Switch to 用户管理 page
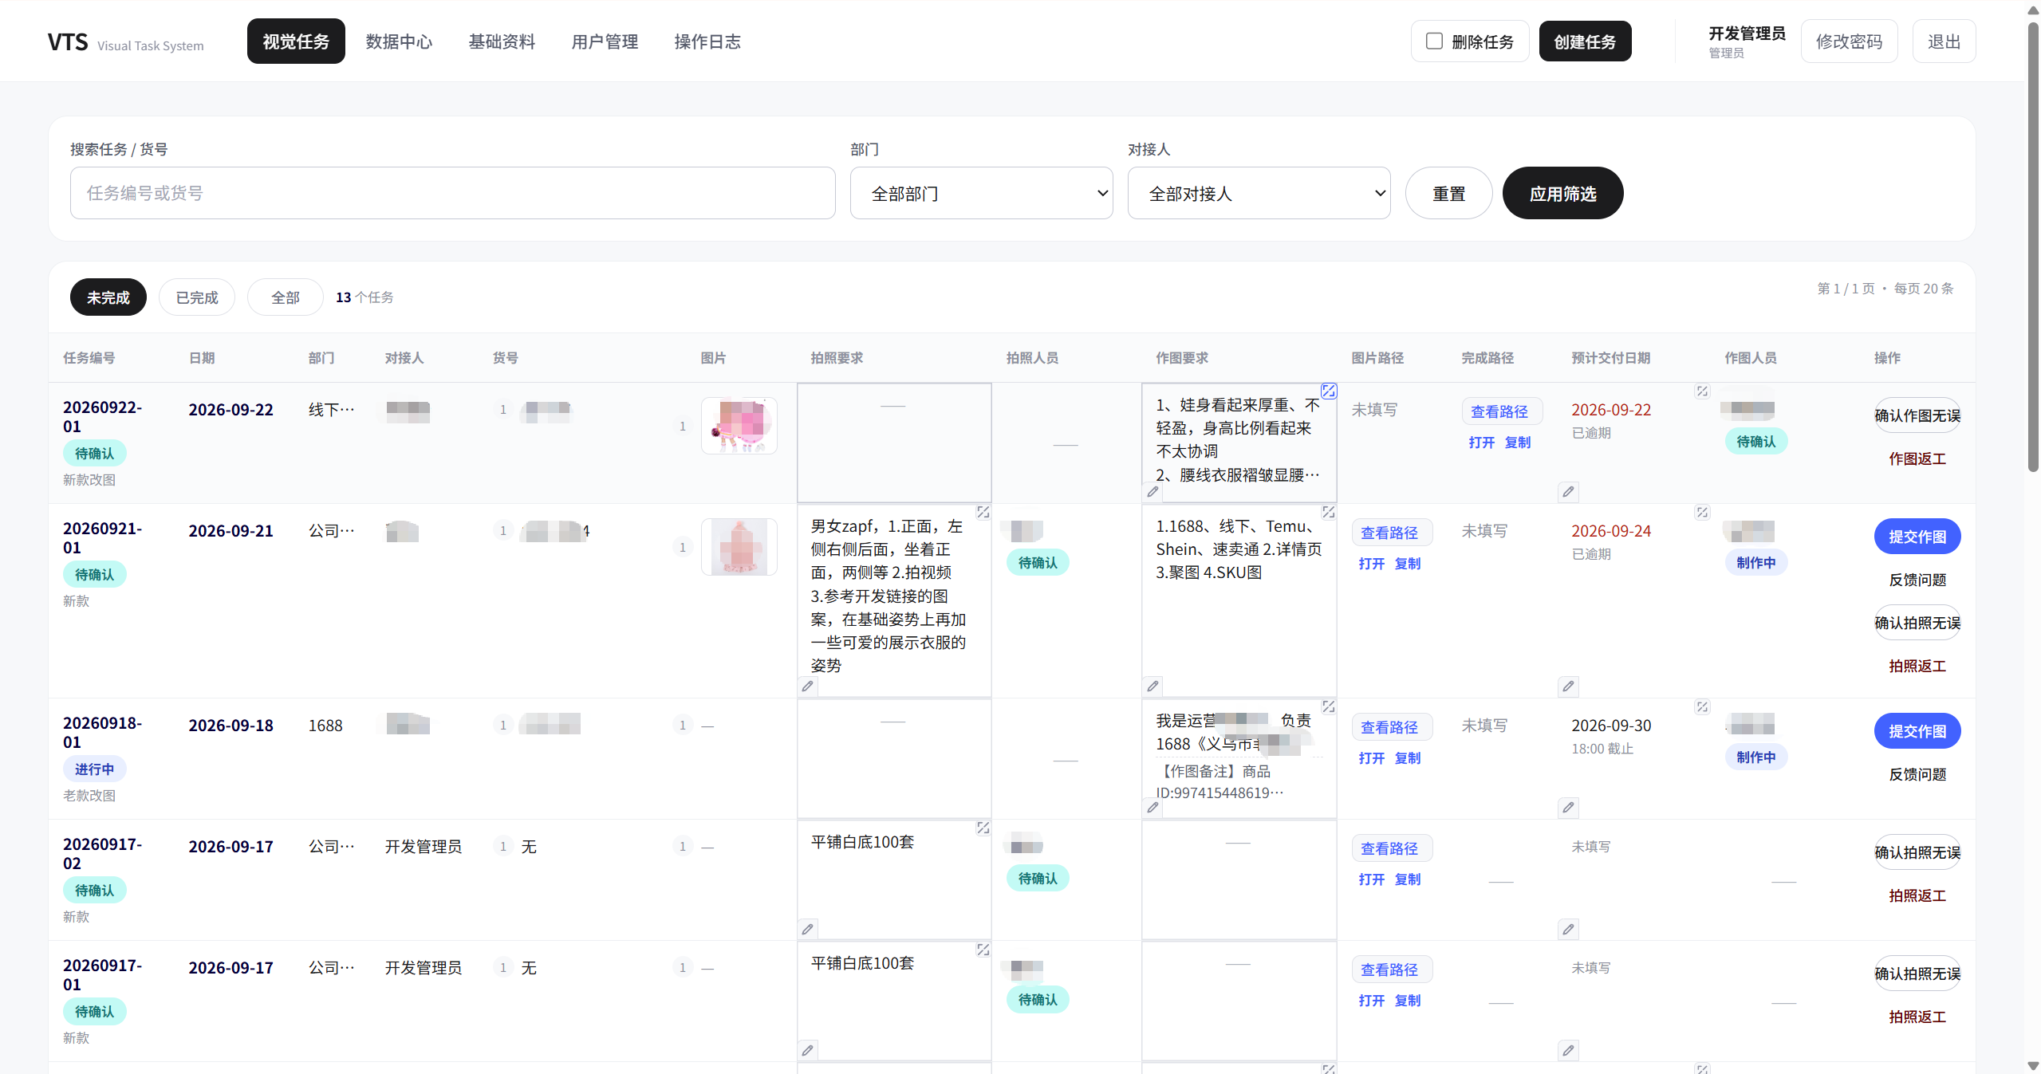 point(605,41)
